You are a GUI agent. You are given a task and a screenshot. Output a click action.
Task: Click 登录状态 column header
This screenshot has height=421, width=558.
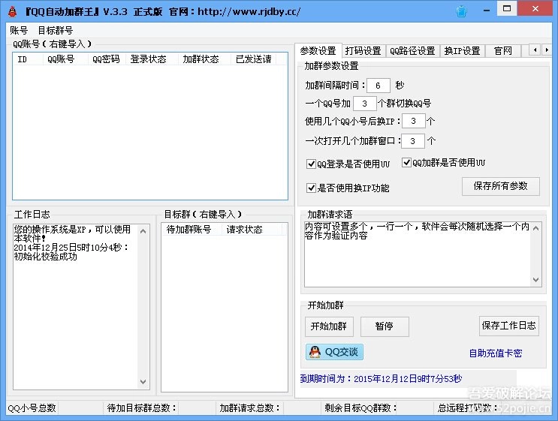tap(152, 59)
